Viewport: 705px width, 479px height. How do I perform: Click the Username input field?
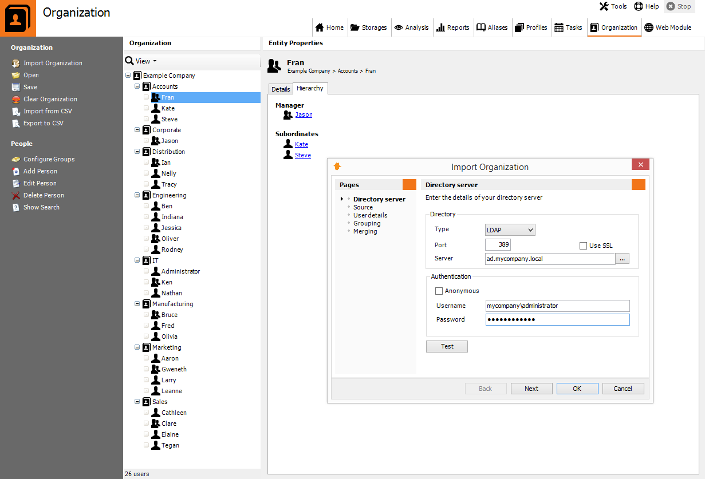[x=557, y=306]
